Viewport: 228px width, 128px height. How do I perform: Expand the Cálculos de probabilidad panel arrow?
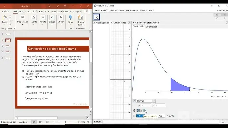tap(133, 23)
